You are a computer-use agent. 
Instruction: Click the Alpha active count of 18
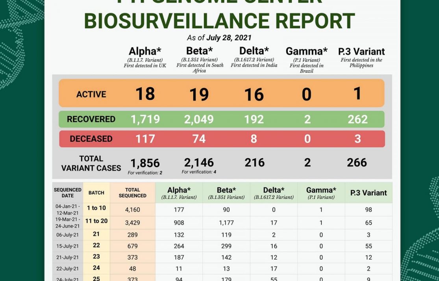click(x=145, y=94)
